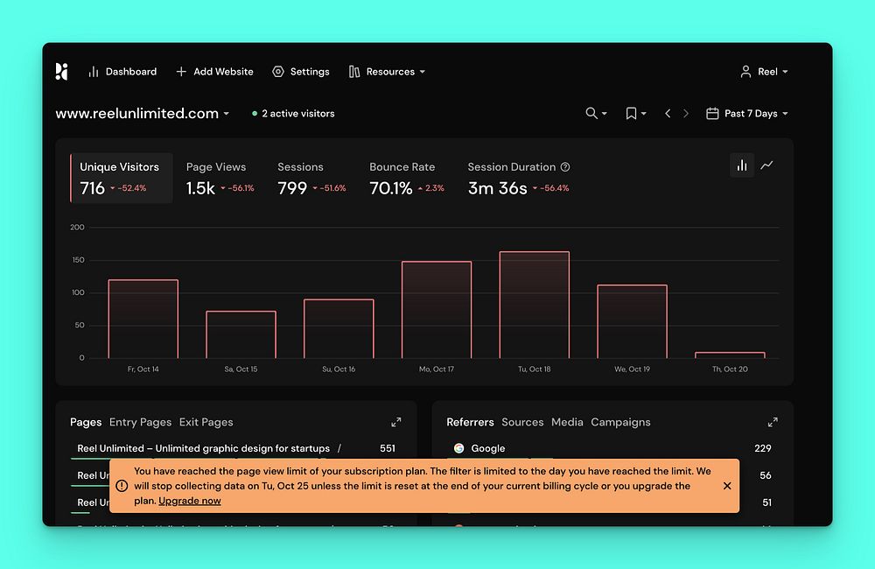The height and width of the screenshot is (569, 875).
Task: Click Session Duration help question icon
Action: point(565,167)
